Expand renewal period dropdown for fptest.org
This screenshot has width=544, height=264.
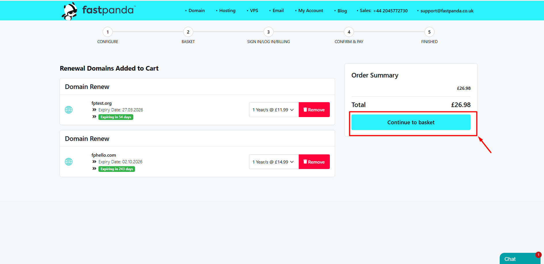(273, 110)
